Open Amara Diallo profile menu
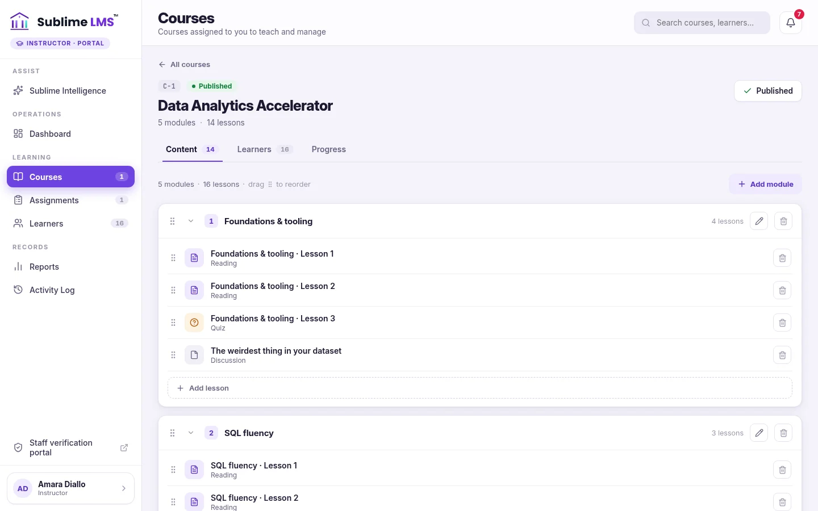818x511 pixels. coord(70,488)
